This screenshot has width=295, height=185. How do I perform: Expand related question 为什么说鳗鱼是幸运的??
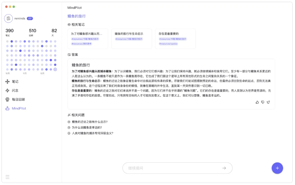pyautogui.click(x=87, y=127)
